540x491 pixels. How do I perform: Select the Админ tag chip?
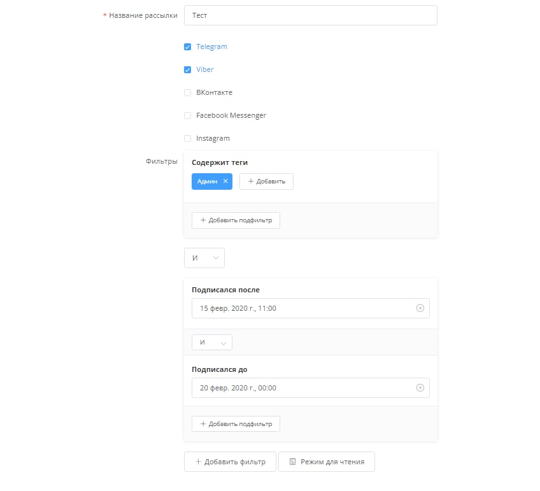click(207, 181)
